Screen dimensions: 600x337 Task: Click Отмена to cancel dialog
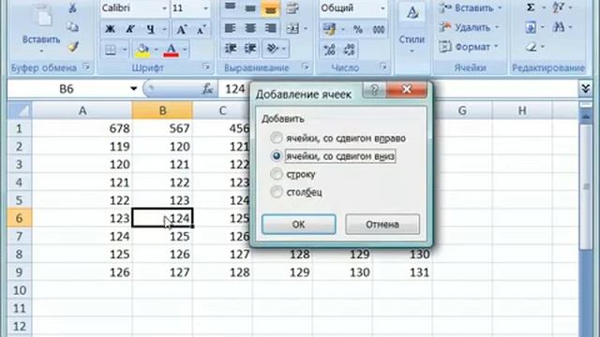pyautogui.click(x=382, y=225)
